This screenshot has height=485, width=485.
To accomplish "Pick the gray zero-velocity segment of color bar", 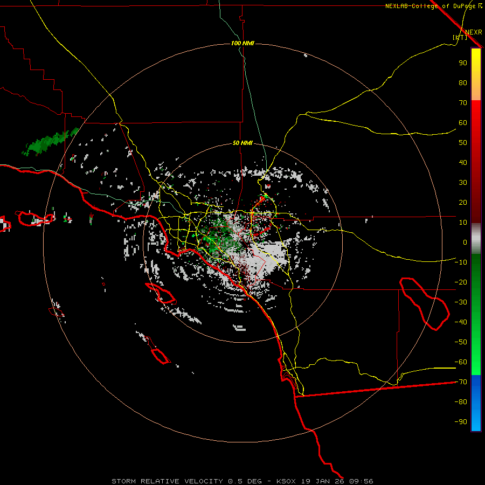I will [x=476, y=239].
